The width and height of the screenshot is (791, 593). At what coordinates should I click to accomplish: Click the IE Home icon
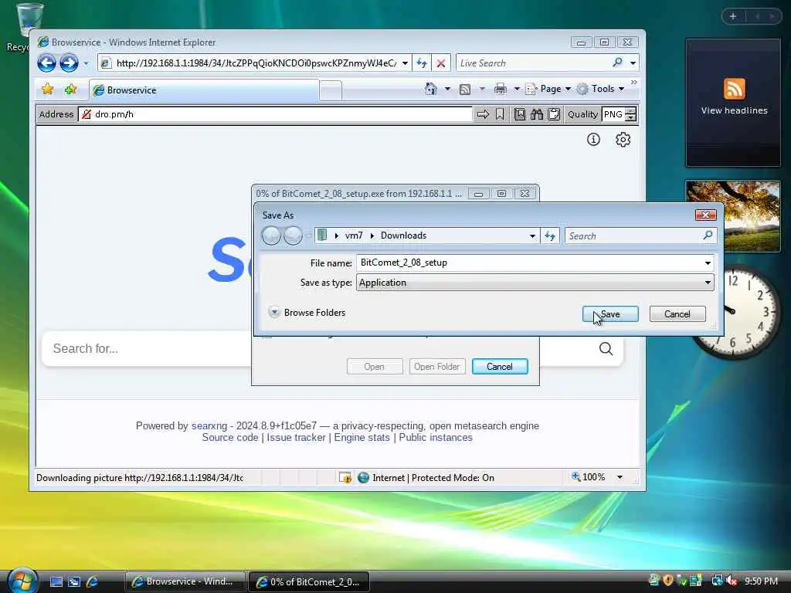point(431,89)
